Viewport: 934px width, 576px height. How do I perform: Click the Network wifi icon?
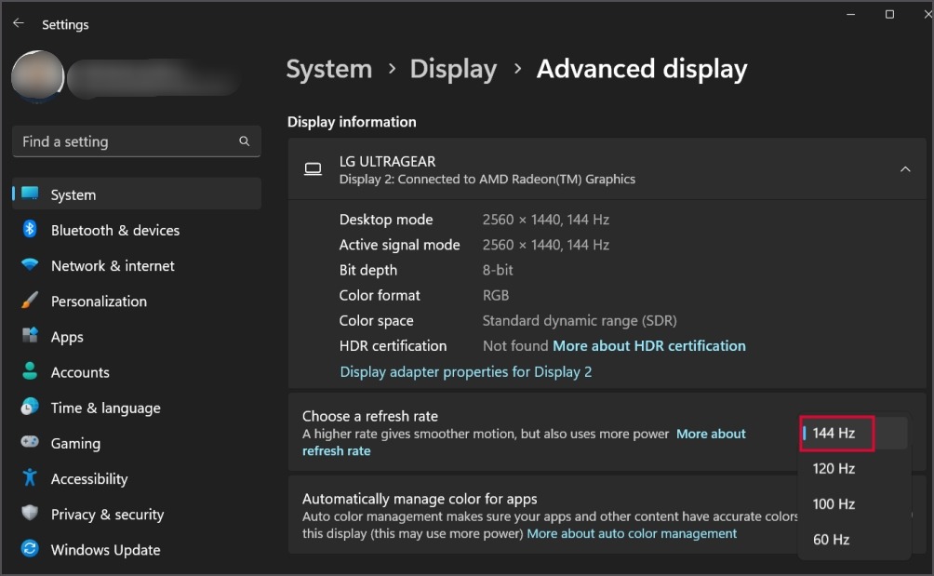(x=30, y=264)
